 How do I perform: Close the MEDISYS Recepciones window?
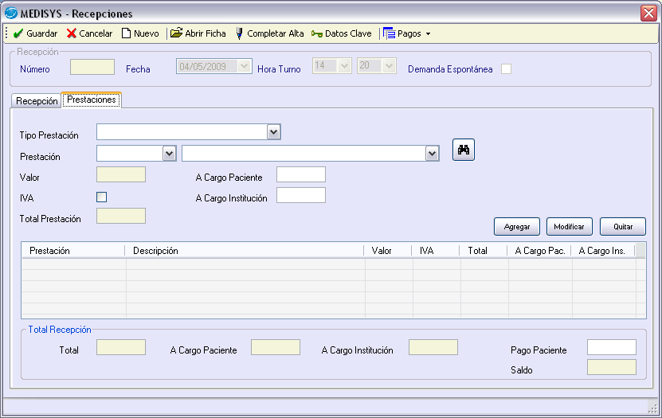[x=648, y=13]
